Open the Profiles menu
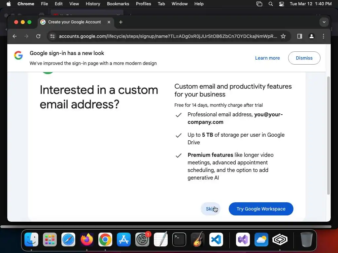This screenshot has height=253, width=338. [x=143, y=4]
